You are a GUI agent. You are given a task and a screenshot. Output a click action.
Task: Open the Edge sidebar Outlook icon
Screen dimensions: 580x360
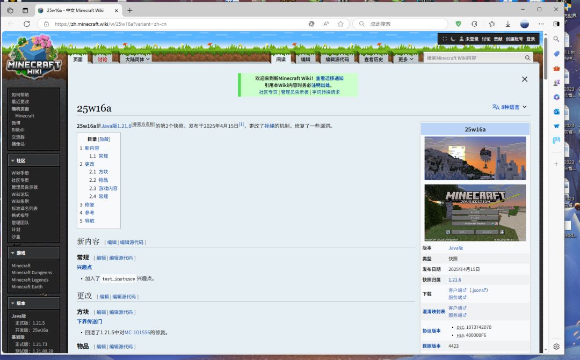[556, 112]
